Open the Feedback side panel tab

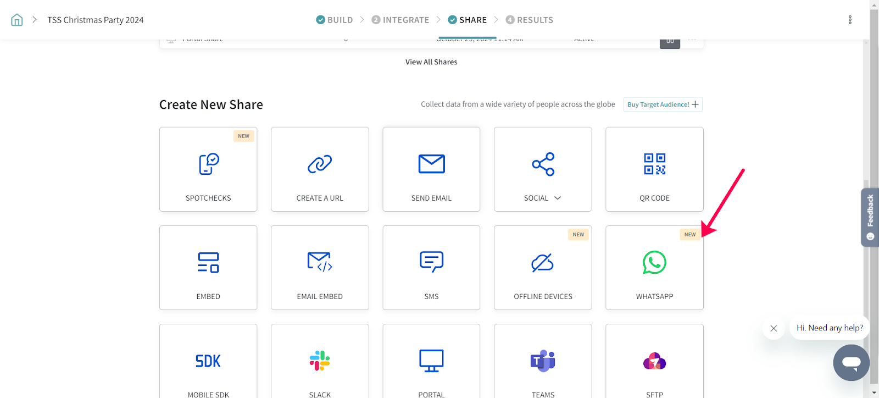click(870, 217)
